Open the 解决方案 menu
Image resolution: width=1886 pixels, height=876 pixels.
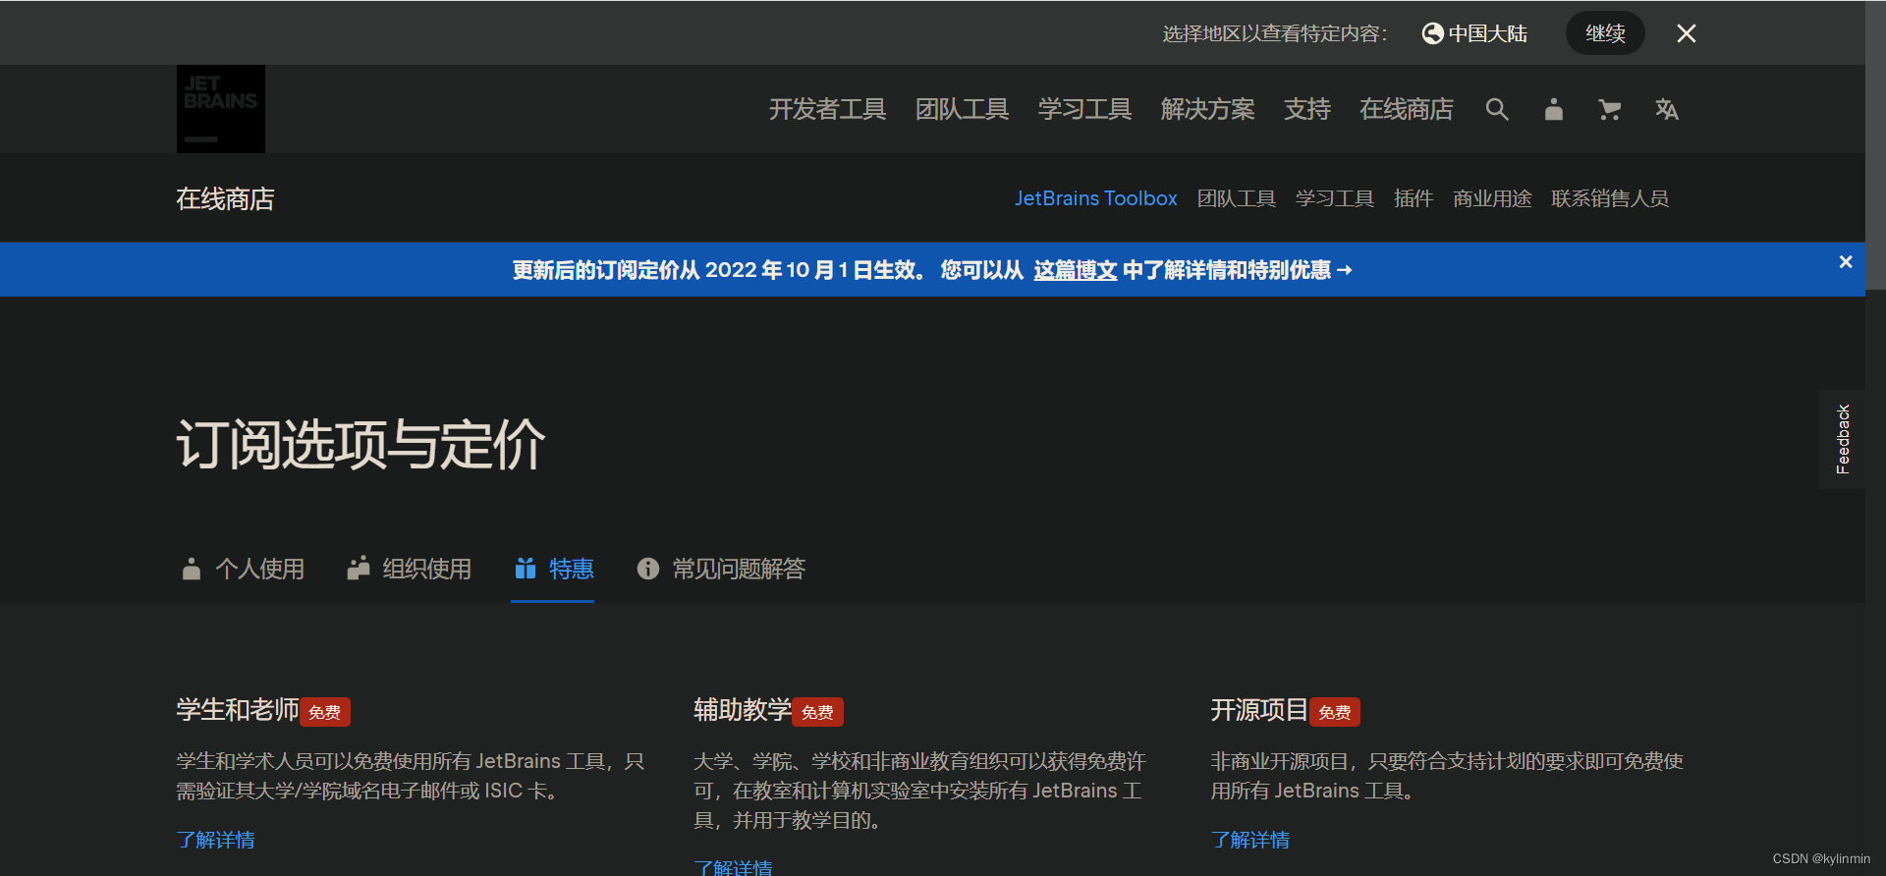click(1207, 109)
